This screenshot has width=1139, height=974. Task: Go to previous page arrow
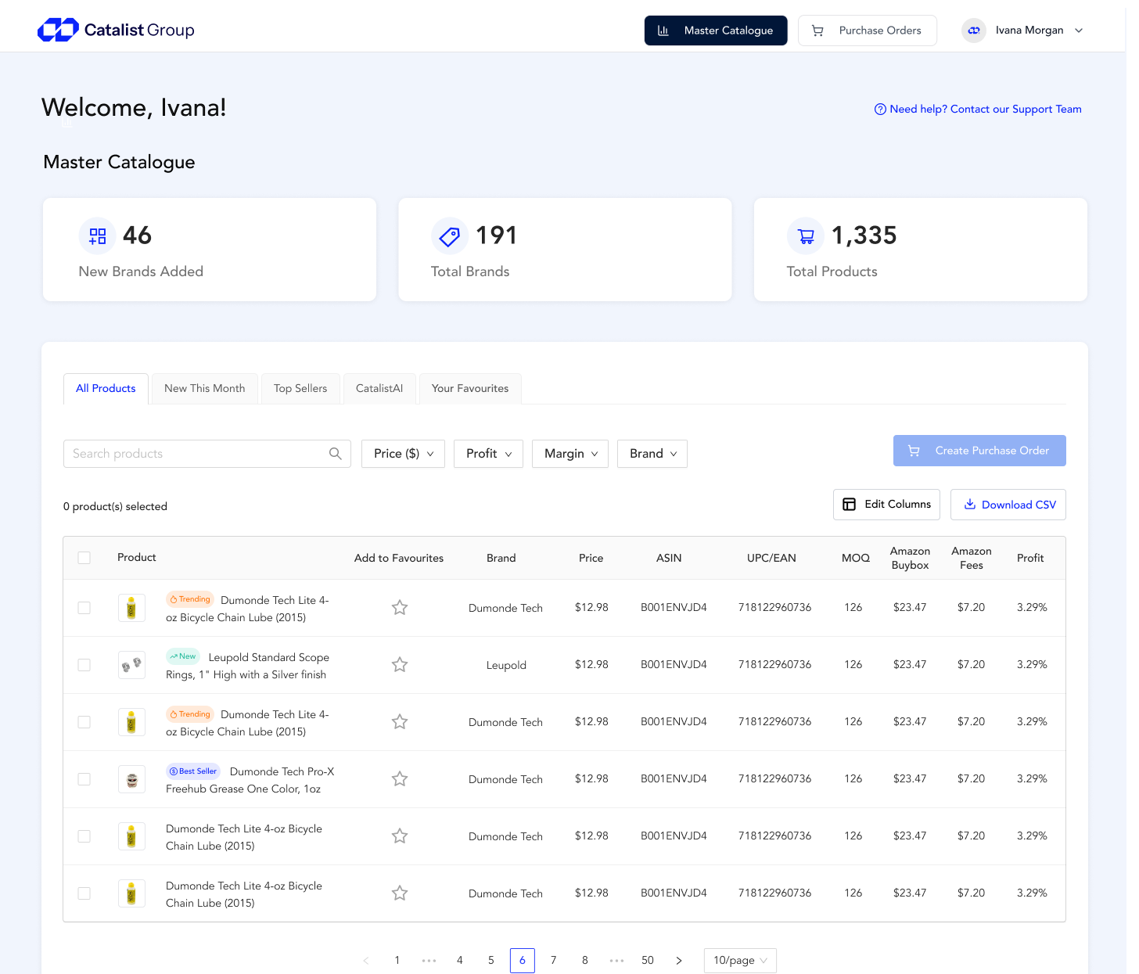tap(366, 960)
